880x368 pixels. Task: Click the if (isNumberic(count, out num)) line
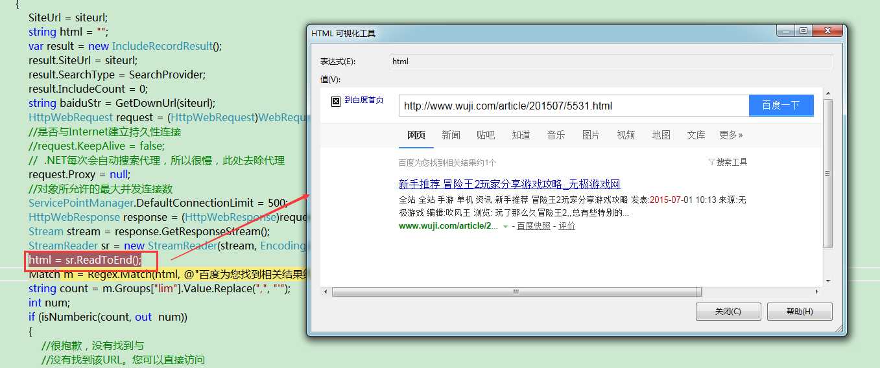108,317
